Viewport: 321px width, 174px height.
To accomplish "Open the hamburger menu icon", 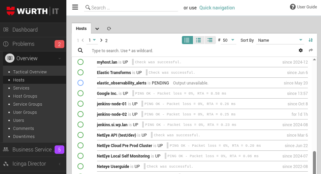I will [75, 7].
